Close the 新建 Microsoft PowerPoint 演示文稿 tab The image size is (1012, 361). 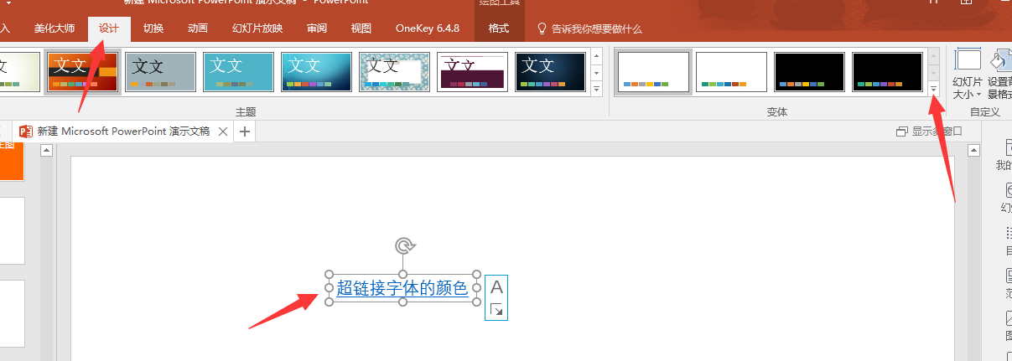223,132
